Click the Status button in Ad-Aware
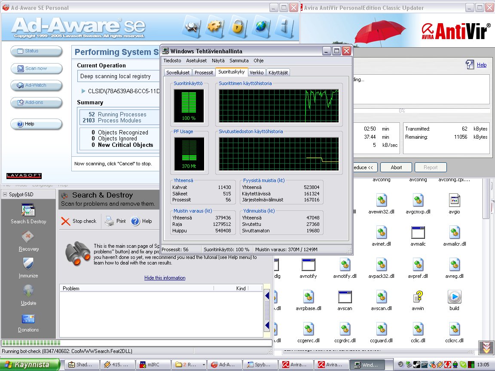Screen dimensions: 495x371 36,51
